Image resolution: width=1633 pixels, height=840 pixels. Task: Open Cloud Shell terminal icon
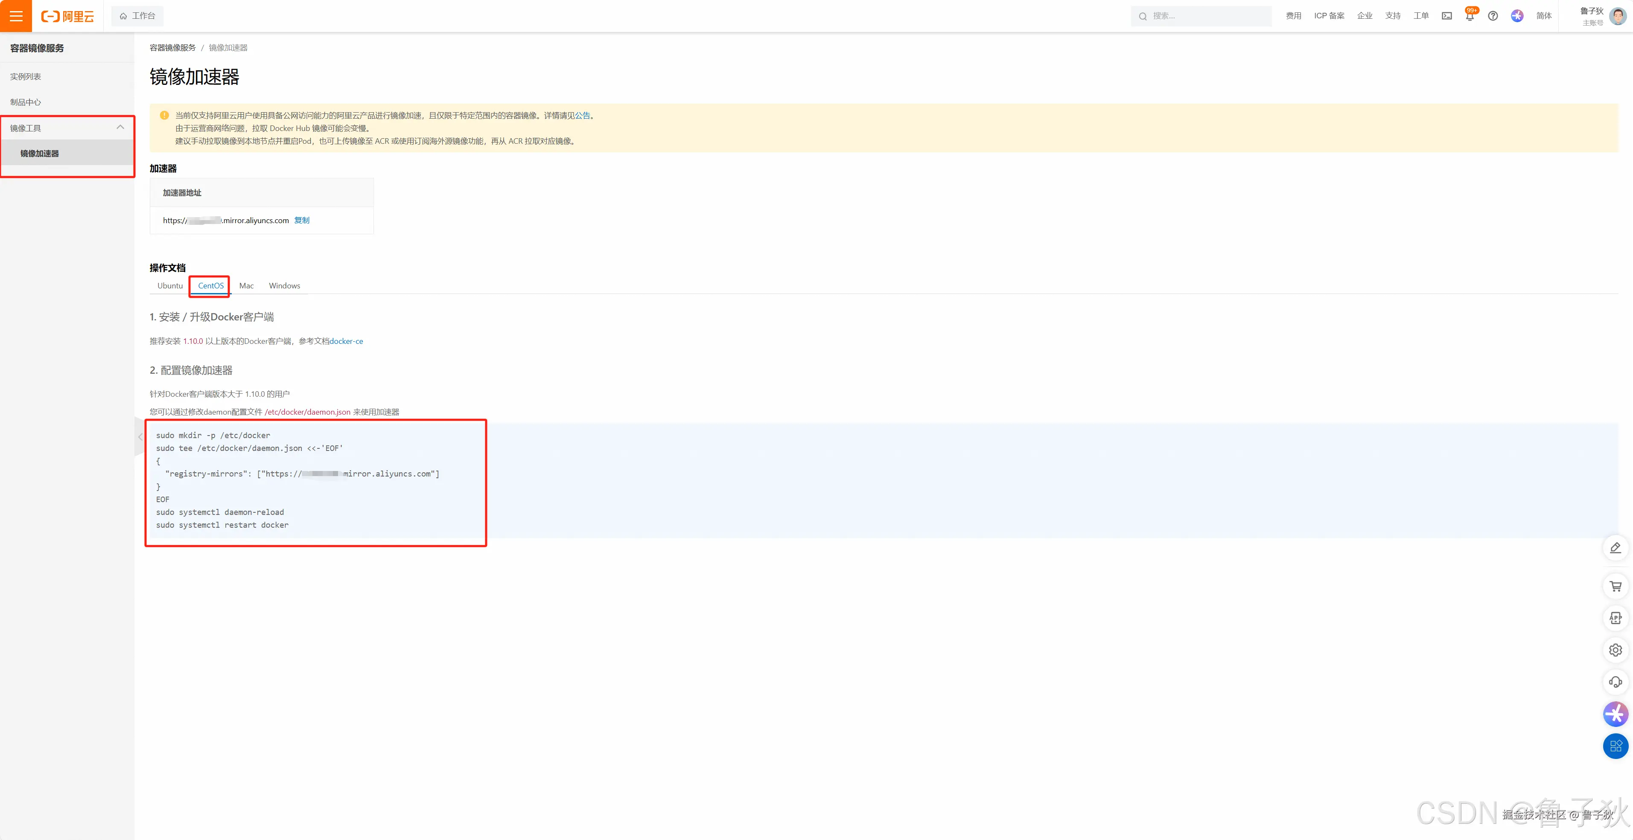point(1446,16)
